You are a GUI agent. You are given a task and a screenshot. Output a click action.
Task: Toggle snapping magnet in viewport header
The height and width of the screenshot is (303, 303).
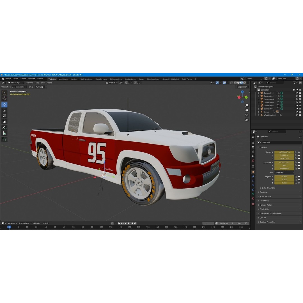click(x=126, y=83)
